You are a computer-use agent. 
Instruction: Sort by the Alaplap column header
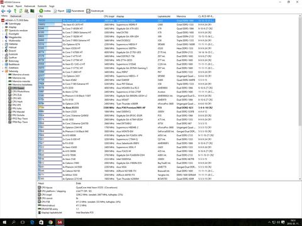coord(120,16)
